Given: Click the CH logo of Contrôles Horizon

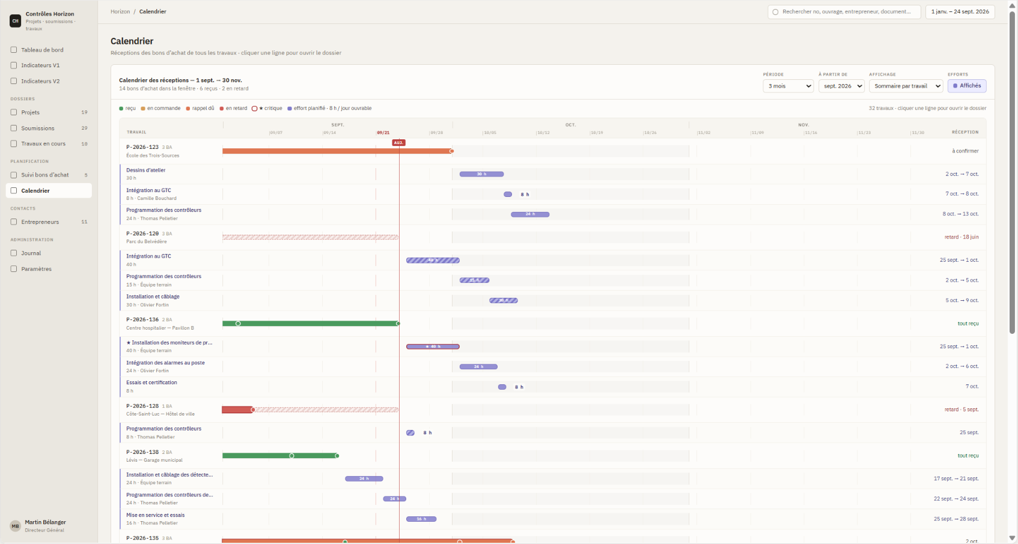Looking at the screenshot, I should tap(15, 21).
